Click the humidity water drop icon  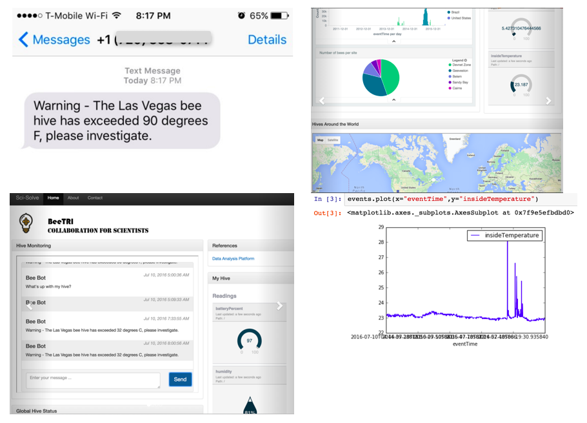coord(250,406)
